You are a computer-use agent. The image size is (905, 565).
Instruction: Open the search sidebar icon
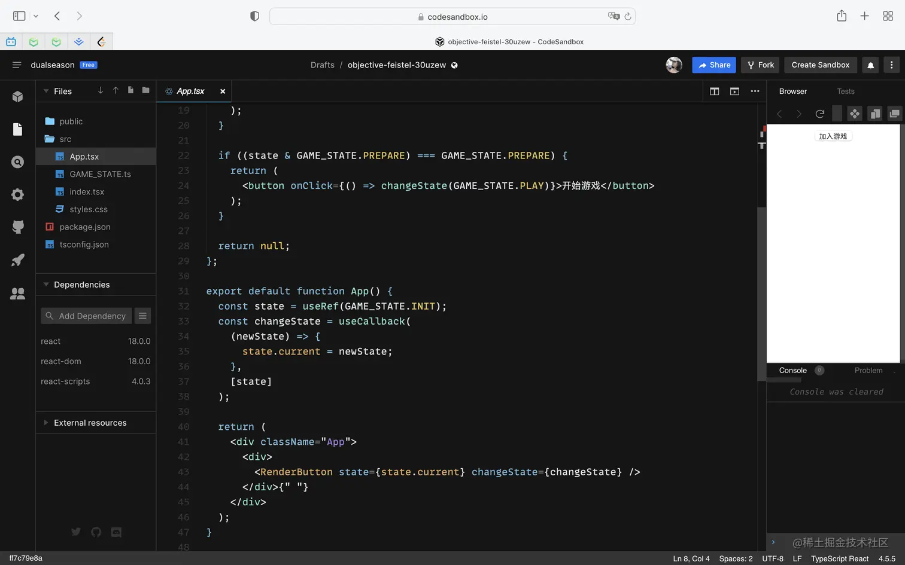(x=18, y=162)
